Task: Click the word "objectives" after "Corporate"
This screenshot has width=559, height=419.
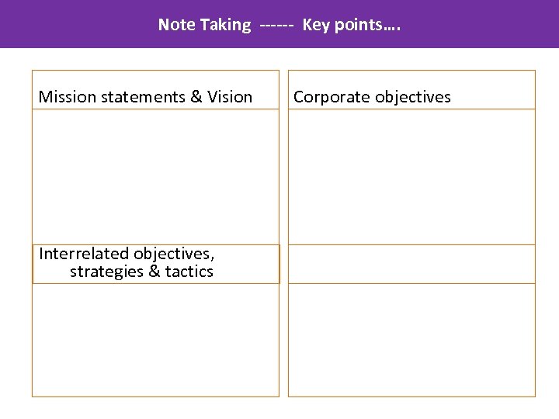Action: point(412,97)
